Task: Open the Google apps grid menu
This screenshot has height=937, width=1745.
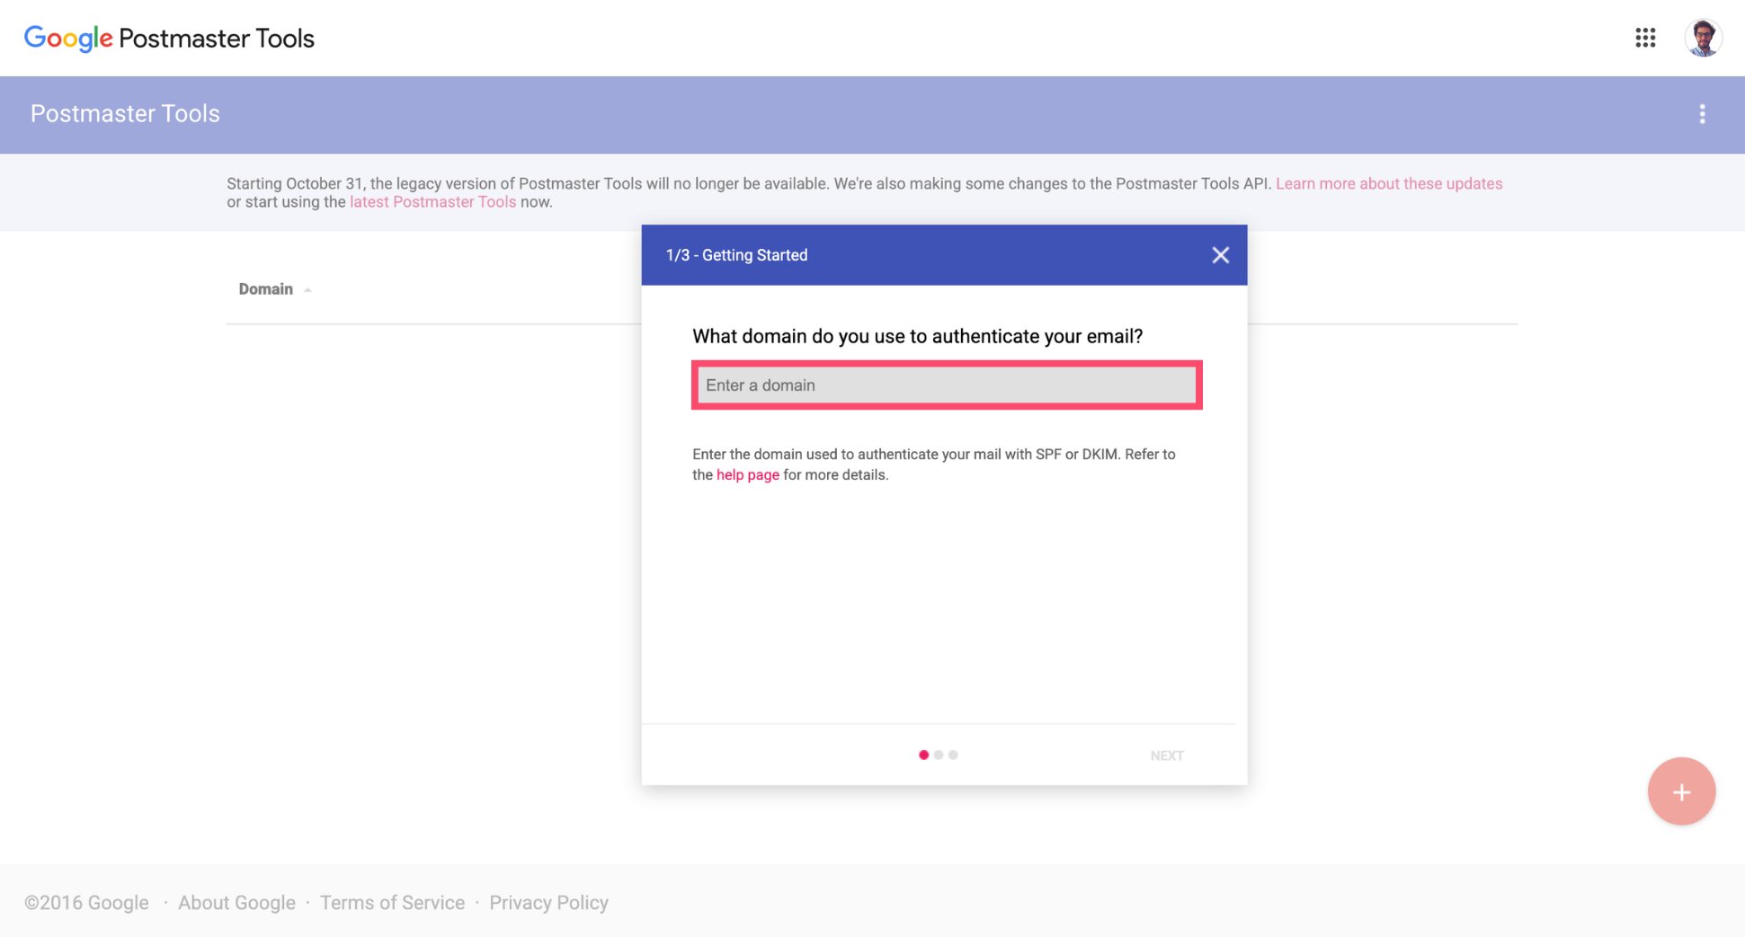Action: (x=1645, y=38)
